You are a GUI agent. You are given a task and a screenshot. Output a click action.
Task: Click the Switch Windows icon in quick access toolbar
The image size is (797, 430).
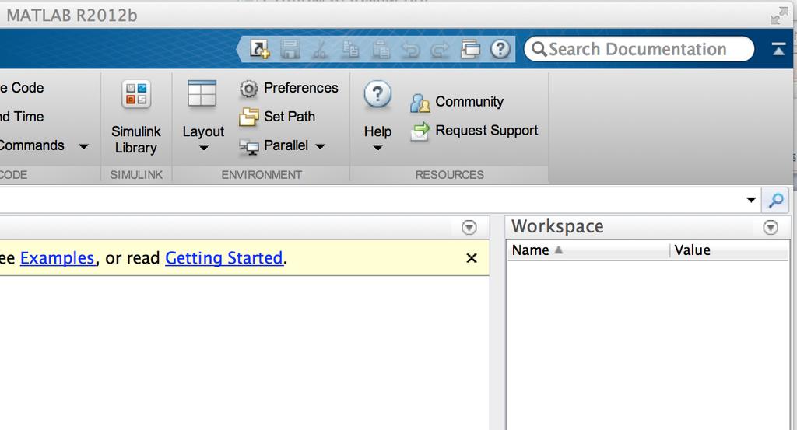pyautogui.click(x=470, y=49)
